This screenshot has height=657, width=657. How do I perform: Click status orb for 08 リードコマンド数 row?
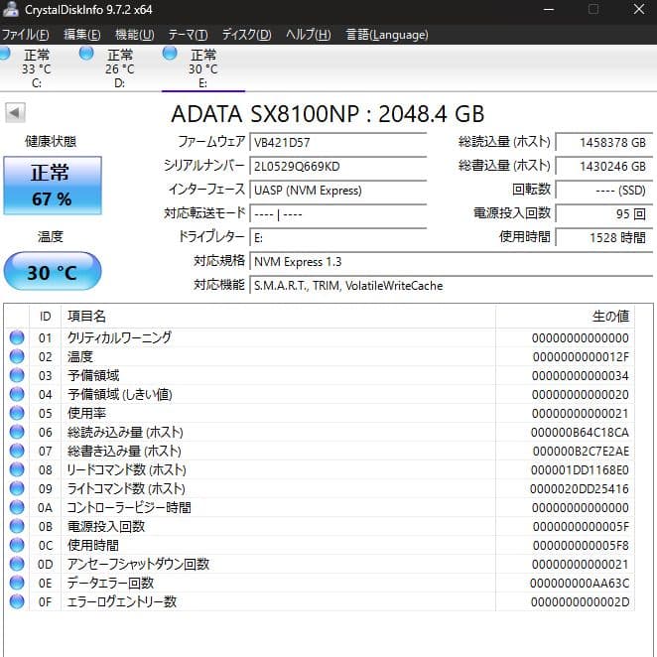pos(17,469)
